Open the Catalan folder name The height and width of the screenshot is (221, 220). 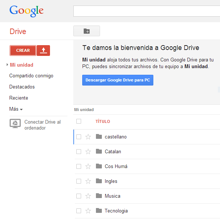[x=113, y=151]
